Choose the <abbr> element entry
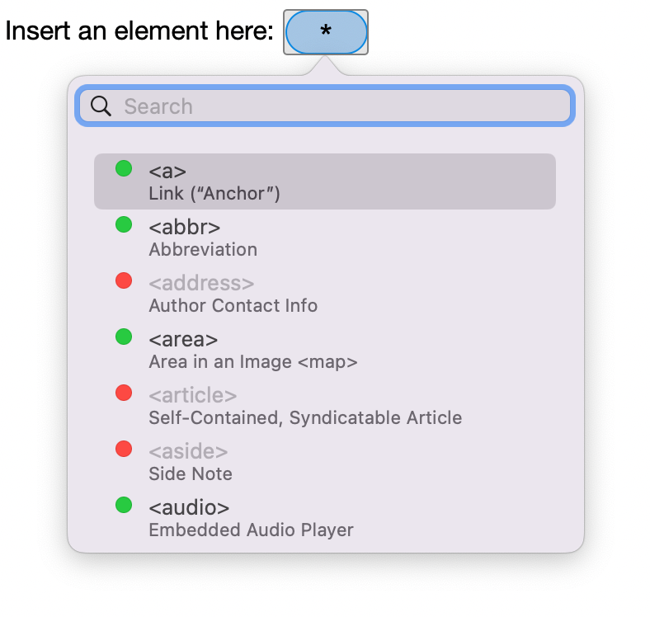 coord(325,238)
